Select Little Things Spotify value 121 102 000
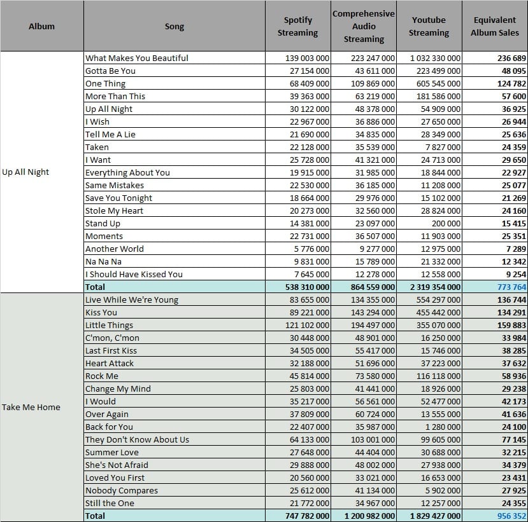The width and height of the screenshot is (528, 522). point(297,326)
